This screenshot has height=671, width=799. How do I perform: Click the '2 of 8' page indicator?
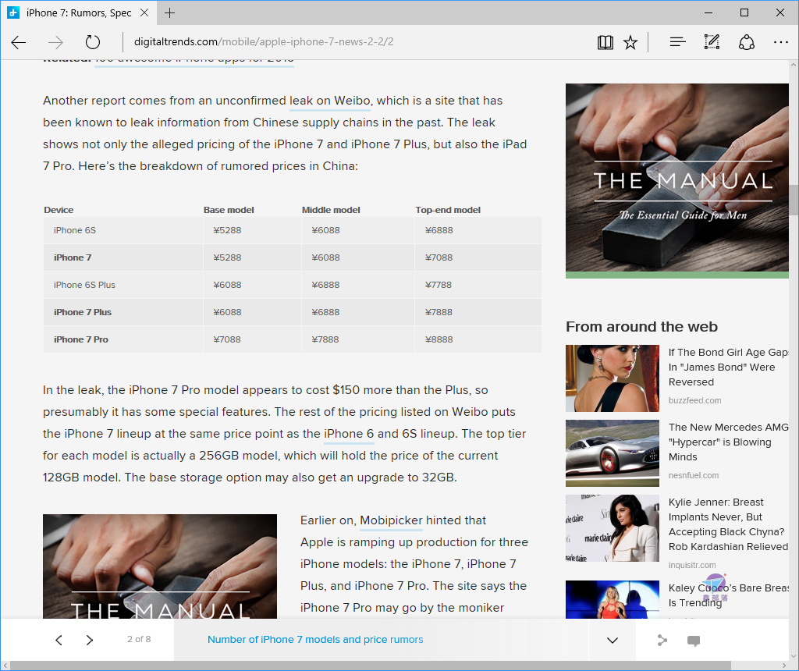coord(139,639)
